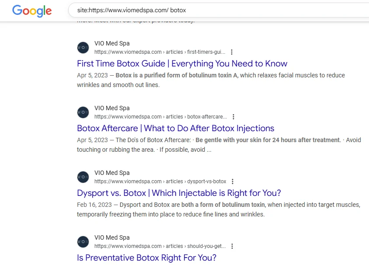Click the Google logo
This screenshot has width=369, height=265.
[x=32, y=11]
